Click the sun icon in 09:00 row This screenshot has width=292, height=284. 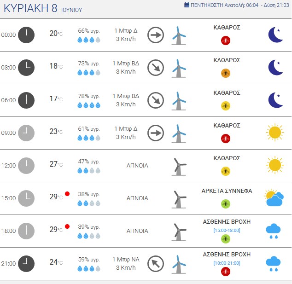(275, 133)
